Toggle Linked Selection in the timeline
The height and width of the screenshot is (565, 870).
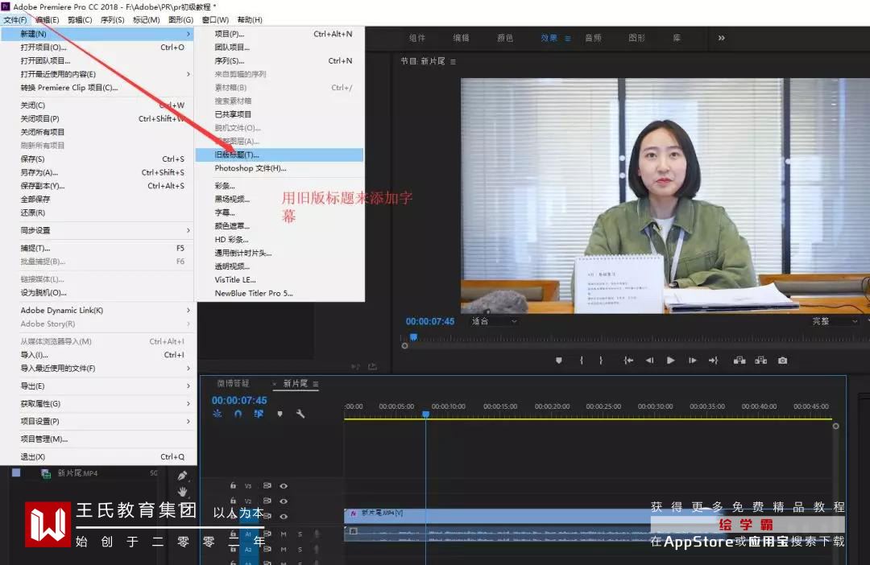pos(259,414)
